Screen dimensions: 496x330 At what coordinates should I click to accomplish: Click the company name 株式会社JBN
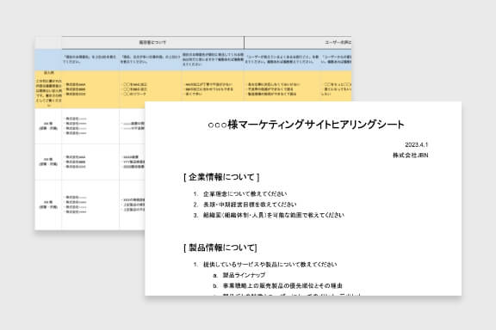[x=410, y=156]
